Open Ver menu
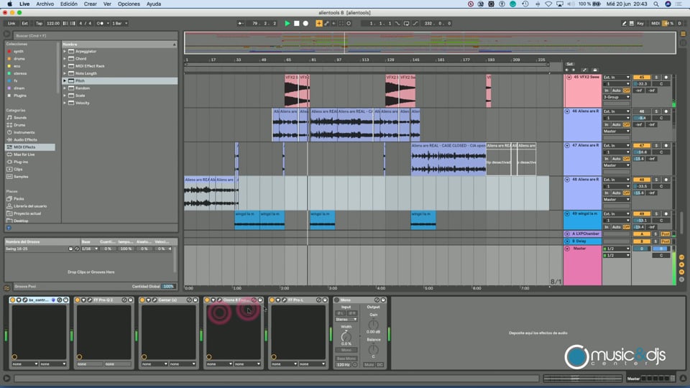The image size is (690, 388). 107,4
